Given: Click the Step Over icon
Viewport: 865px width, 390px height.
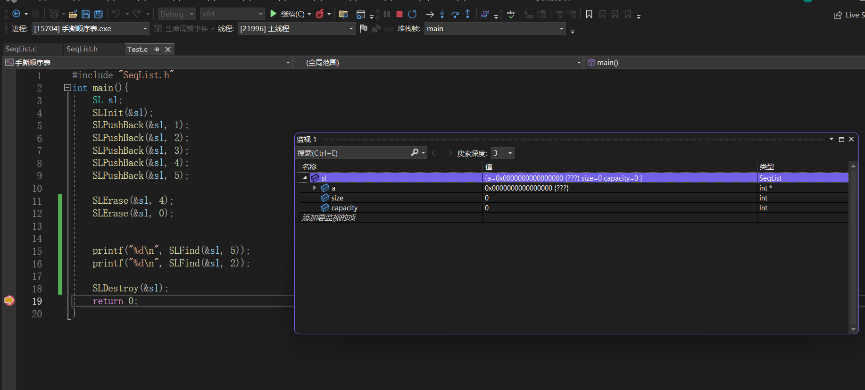Looking at the screenshot, I should click(x=455, y=14).
